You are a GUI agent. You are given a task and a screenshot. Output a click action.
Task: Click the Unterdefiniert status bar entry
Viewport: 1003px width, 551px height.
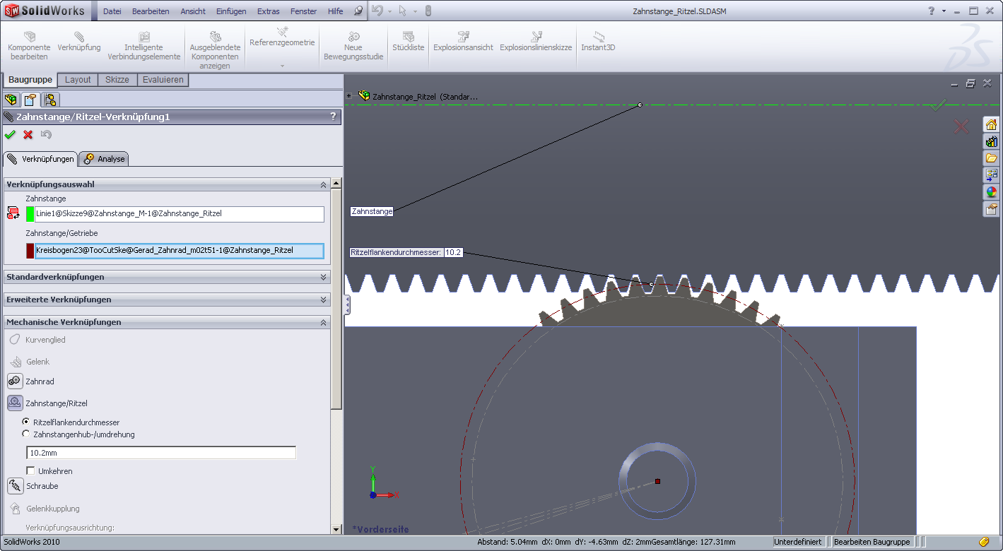[799, 542]
